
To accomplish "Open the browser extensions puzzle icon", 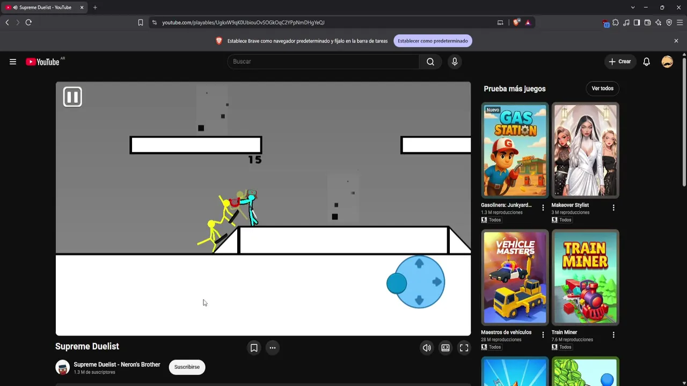I will click(x=616, y=23).
